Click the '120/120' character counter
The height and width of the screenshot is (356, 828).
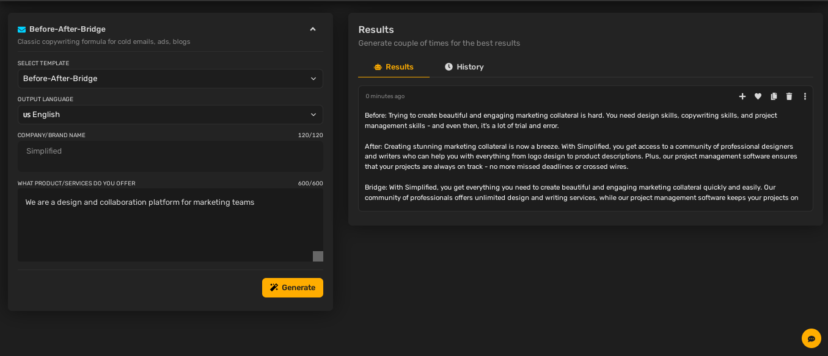coord(310,135)
